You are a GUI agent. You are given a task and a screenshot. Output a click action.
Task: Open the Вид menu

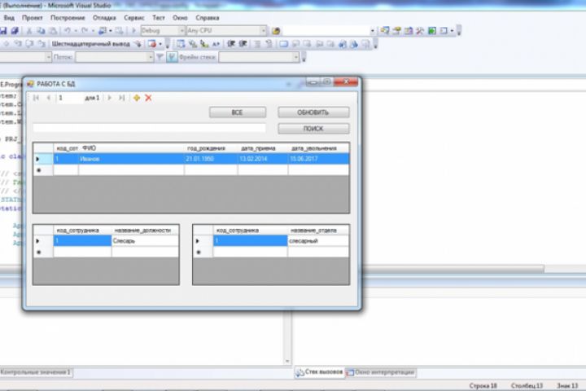click(x=9, y=18)
